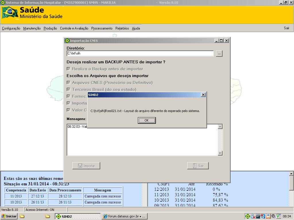This screenshot has height=220, width=294.
Task: Click Sair link in the menu bar
Action: pyautogui.click(x=287, y=28)
